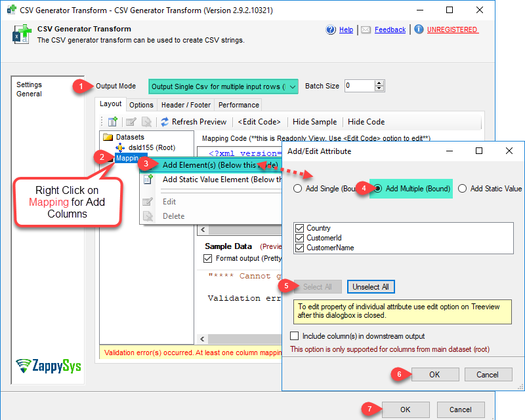Decrease Batch Size with down arrow

pos(379,88)
